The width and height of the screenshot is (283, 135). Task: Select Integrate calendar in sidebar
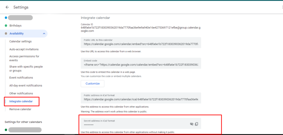coord(21,101)
